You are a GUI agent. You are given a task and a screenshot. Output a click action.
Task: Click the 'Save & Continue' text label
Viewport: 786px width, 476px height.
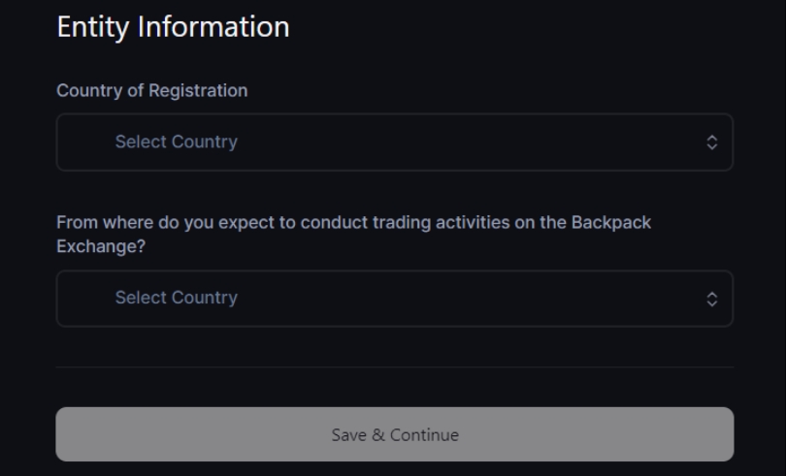coord(394,435)
